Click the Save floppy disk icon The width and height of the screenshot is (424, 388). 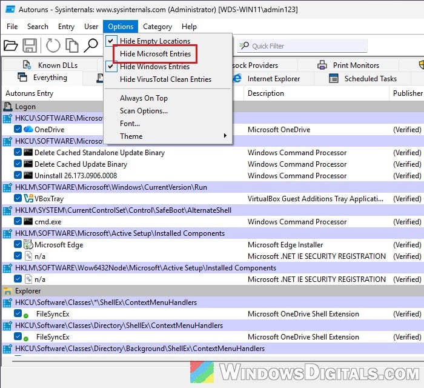[x=30, y=45]
